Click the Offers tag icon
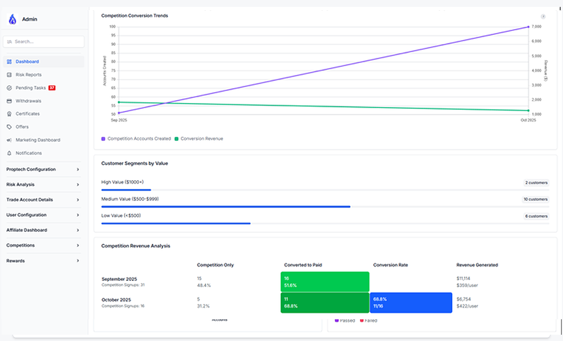Viewport: 563px width, 341px height. point(9,127)
